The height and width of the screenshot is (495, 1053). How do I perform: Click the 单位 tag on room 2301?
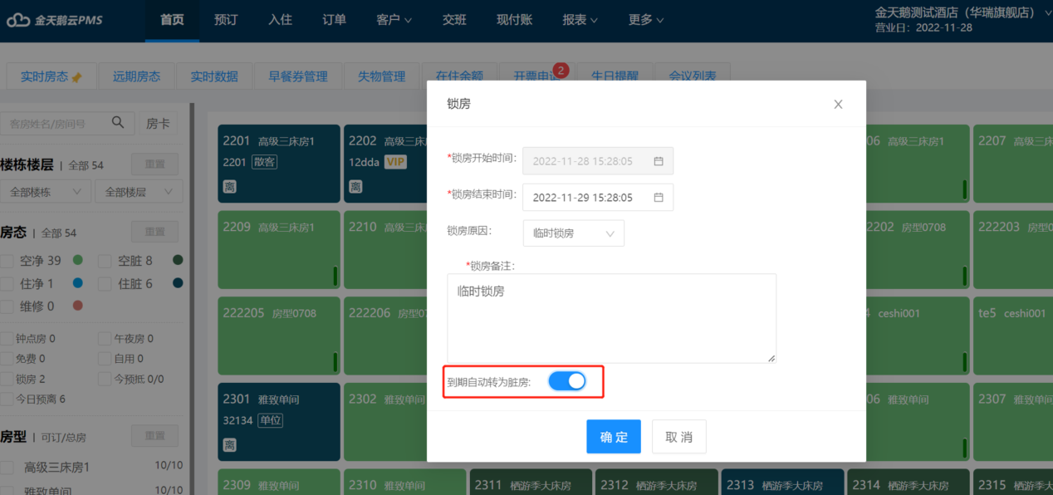pos(270,420)
